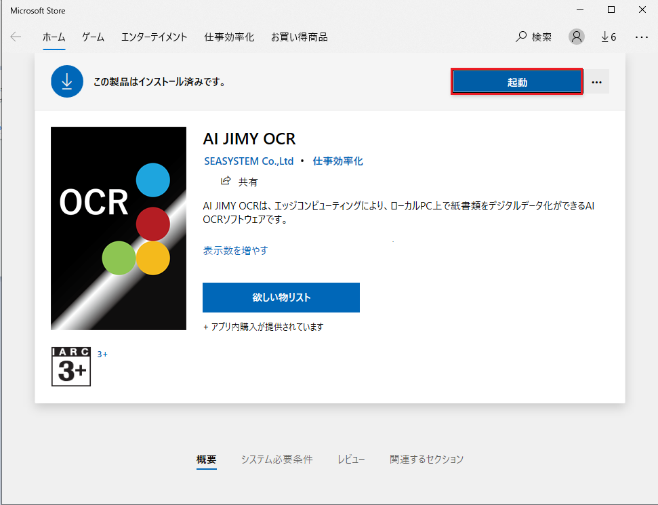
Task: Select the 概要 section tab
Action: pos(207,459)
